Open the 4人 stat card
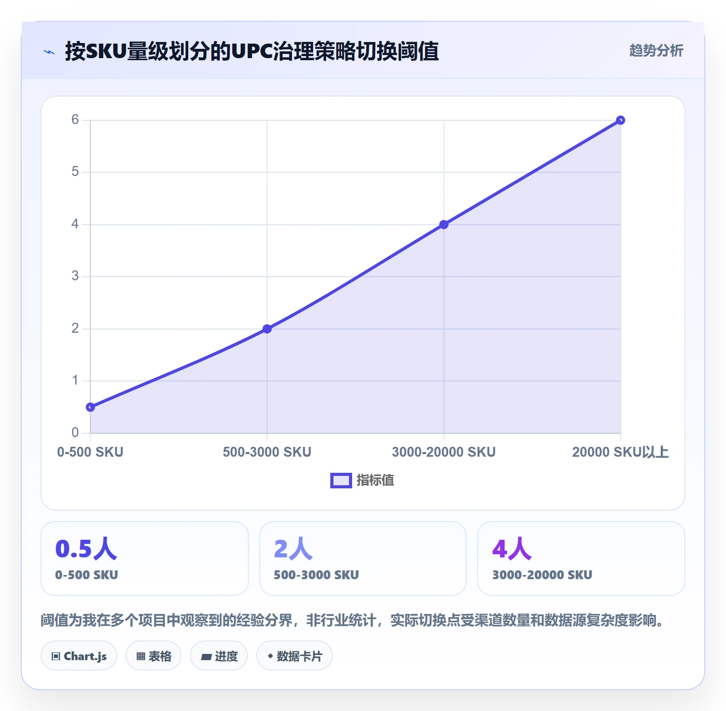 [581, 558]
